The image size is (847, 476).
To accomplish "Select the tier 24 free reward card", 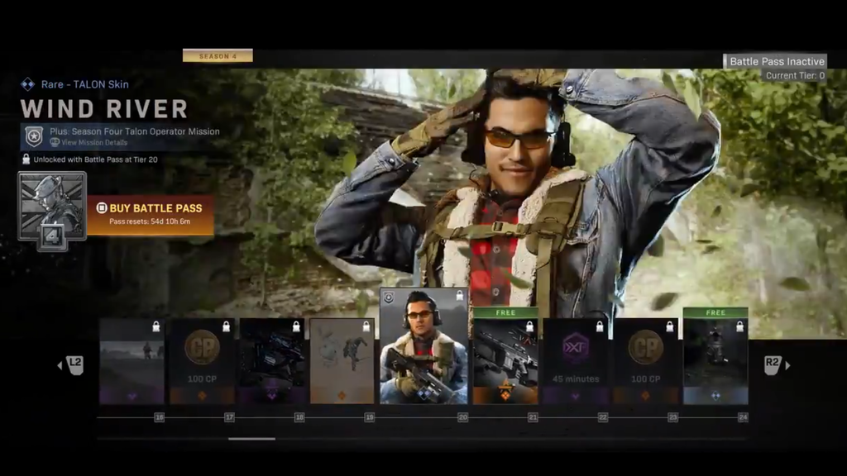I will (715, 356).
